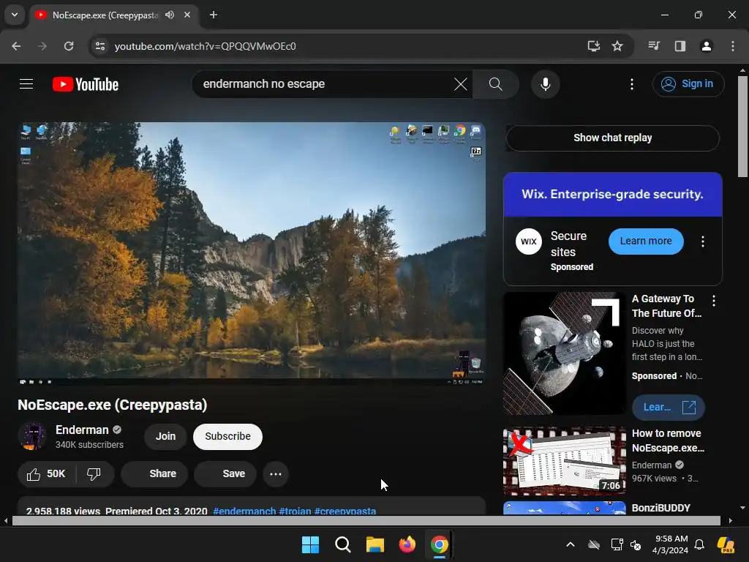Open the network tray icon
This screenshot has height=562, width=749.
[x=617, y=544]
